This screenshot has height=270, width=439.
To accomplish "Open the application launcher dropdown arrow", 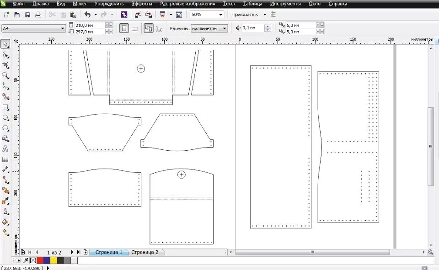I will click(171, 15).
